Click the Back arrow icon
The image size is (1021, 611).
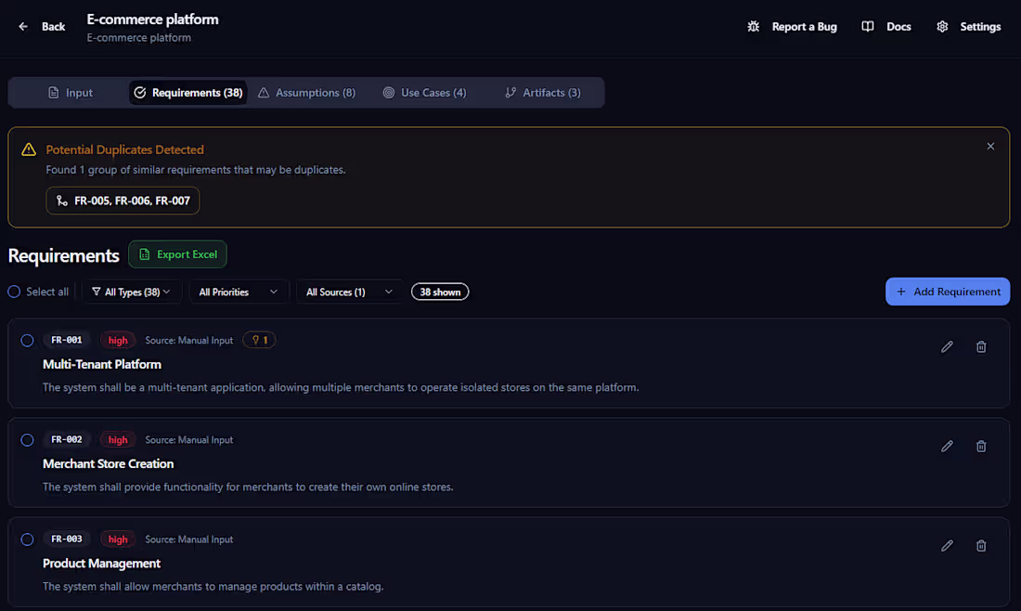pos(23,27)
